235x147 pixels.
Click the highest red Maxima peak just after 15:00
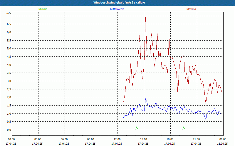(x=145, y=18)
